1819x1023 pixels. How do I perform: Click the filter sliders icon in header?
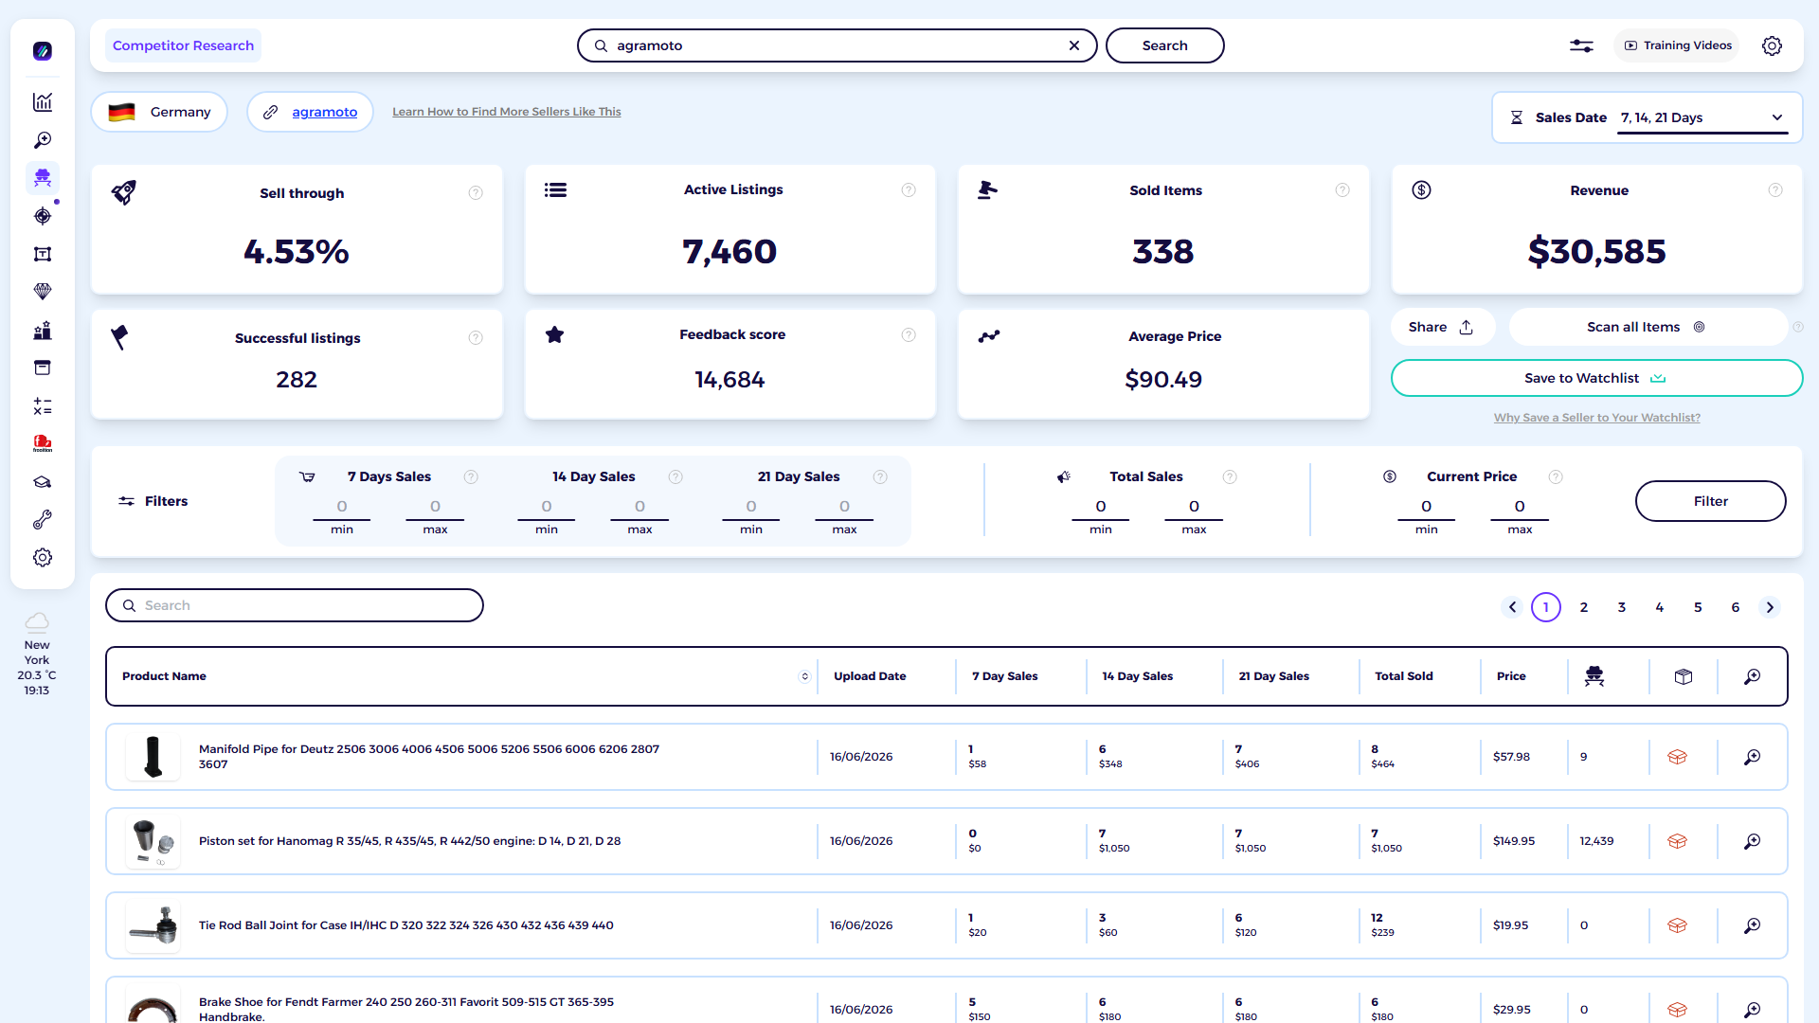pos(1581,45)
